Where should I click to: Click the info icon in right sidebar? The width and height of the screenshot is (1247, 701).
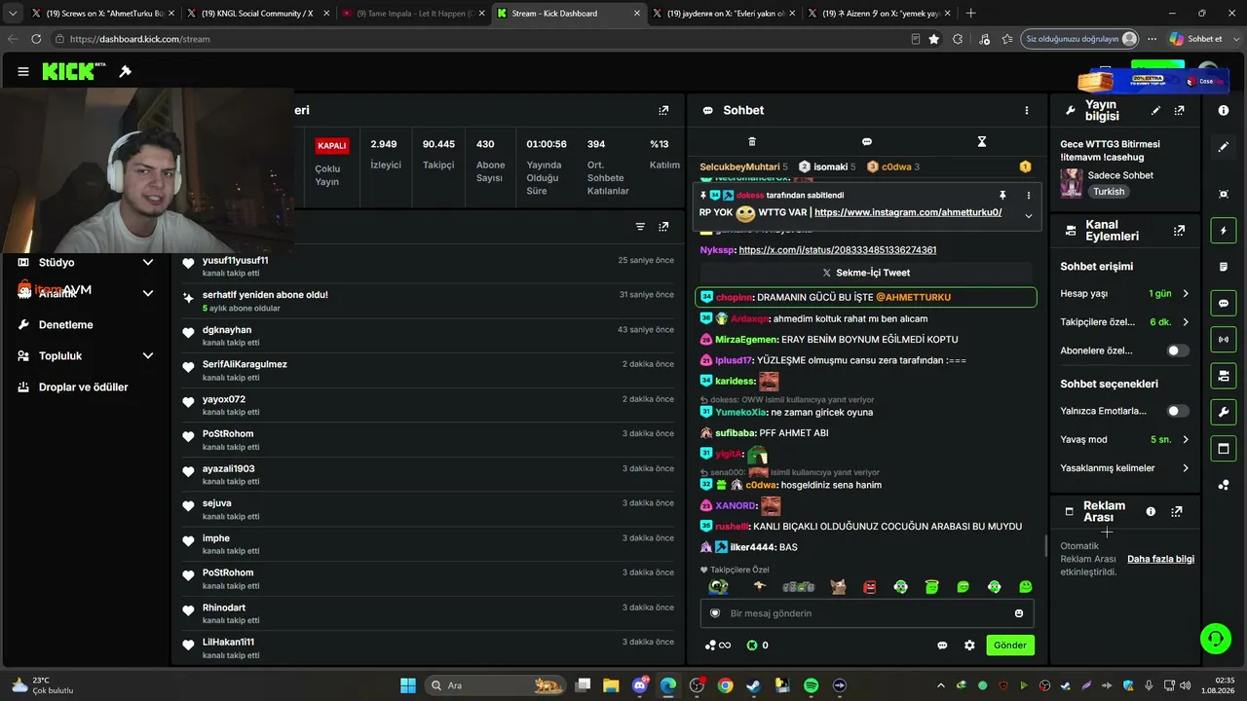[1224, 110]
